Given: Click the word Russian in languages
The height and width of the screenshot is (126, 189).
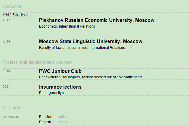Looking at the screenshot, I should point(45,117).
